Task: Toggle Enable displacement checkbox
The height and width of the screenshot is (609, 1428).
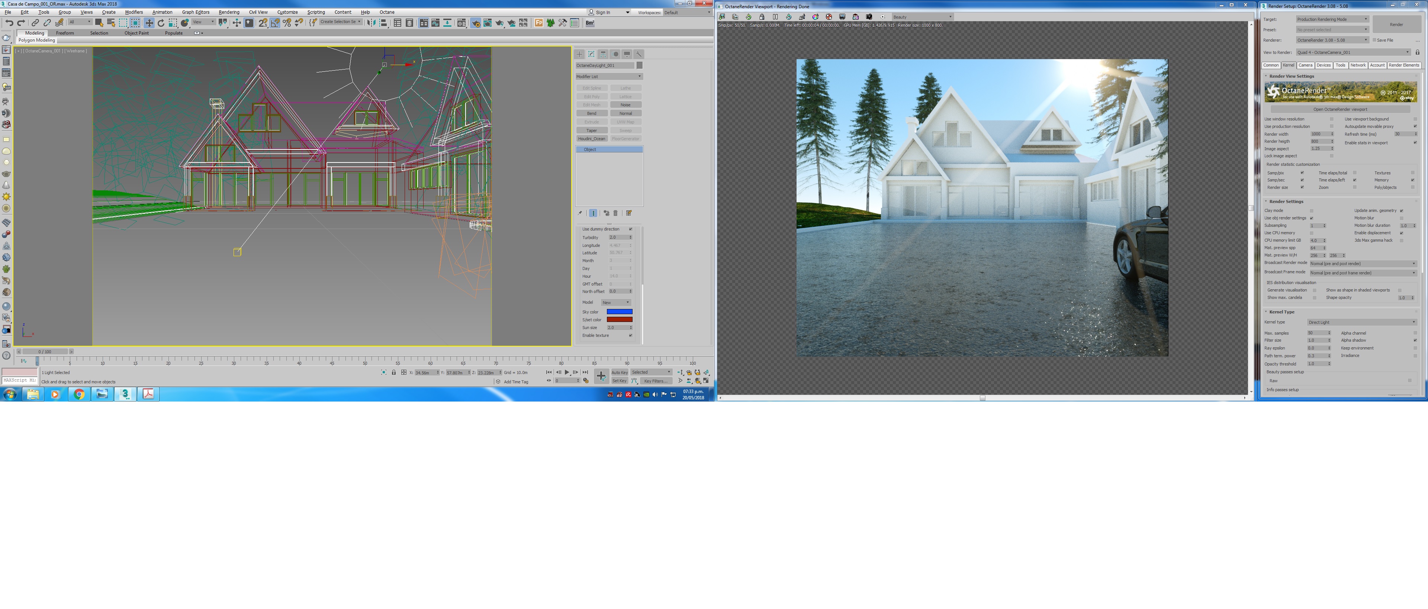Action: point(1401,233)
